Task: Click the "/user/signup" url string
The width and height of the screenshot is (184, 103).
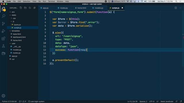Action: (x=72, y=36)
